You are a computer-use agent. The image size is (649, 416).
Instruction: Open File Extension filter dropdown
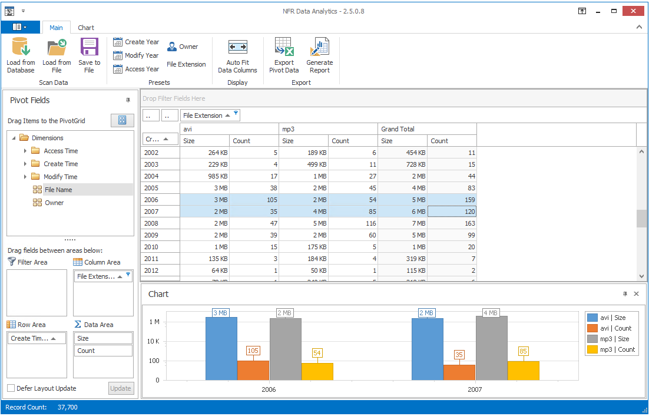click(x=236, y=114)
